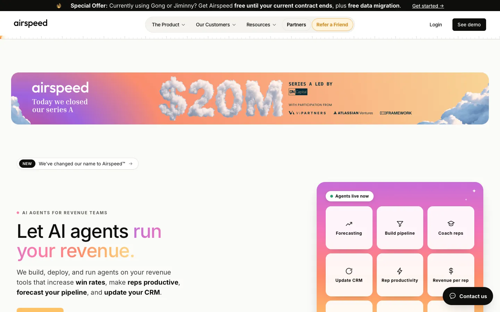Click the 'Let AI agents run your revenue.' headline
Screen dimensions: 500x312
pos(89,241)
